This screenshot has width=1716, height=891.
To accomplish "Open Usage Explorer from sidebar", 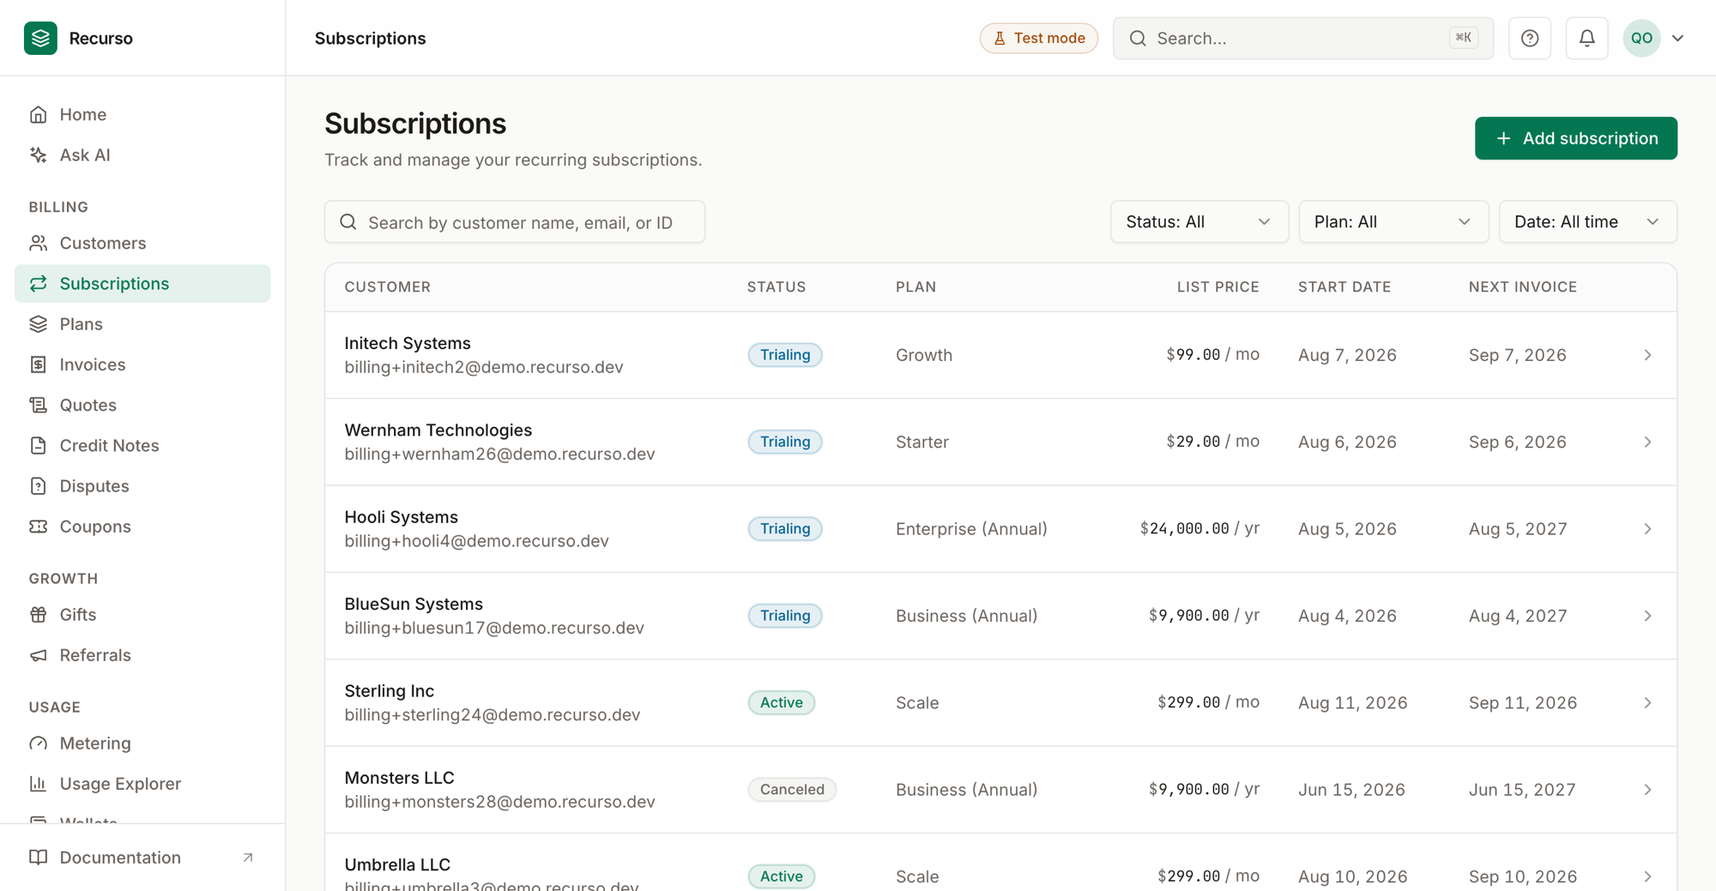I will pyautogui.click(x=142, y=783).
